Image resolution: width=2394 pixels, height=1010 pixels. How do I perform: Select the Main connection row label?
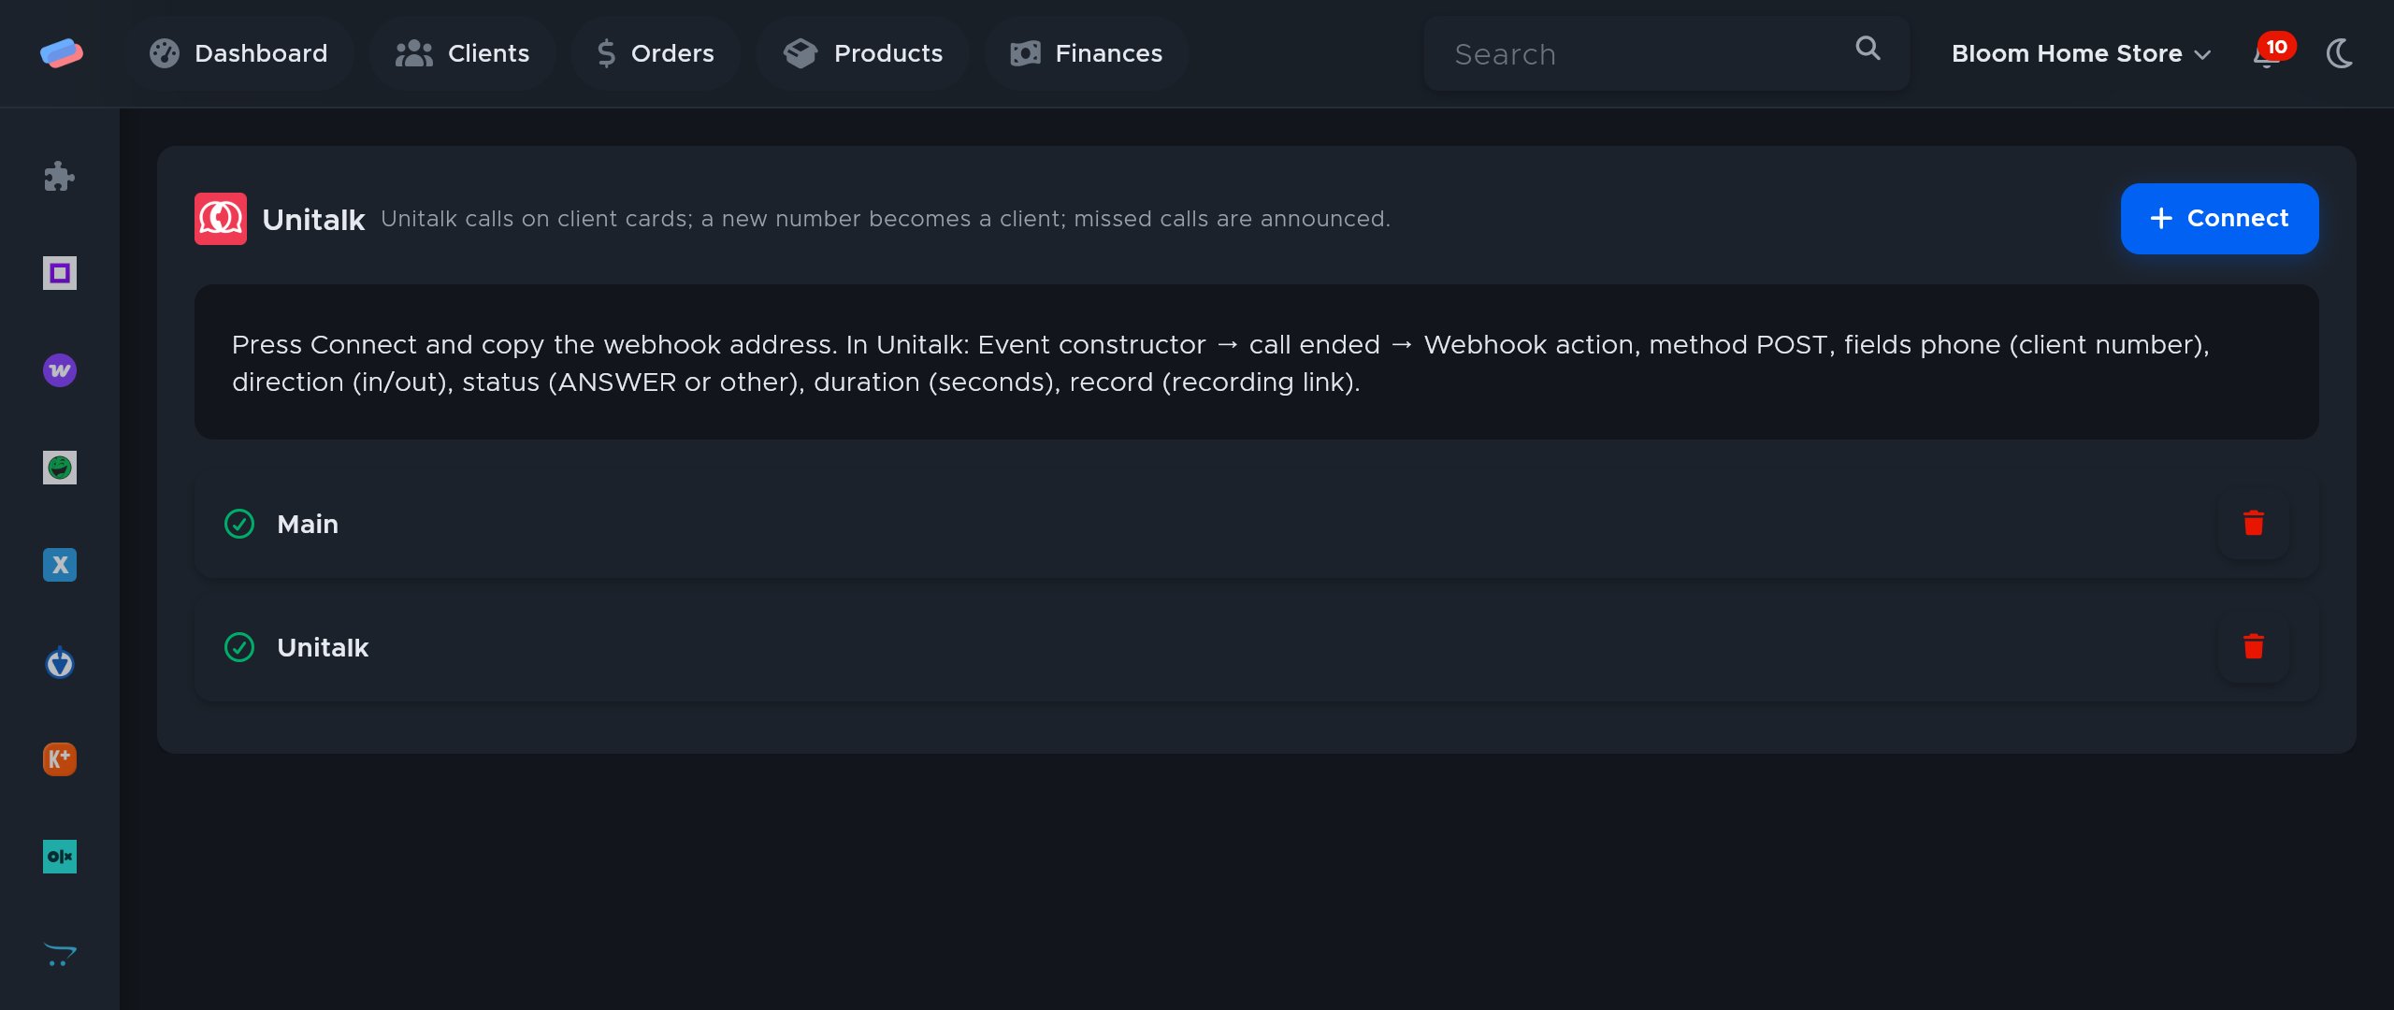(308, 524)
